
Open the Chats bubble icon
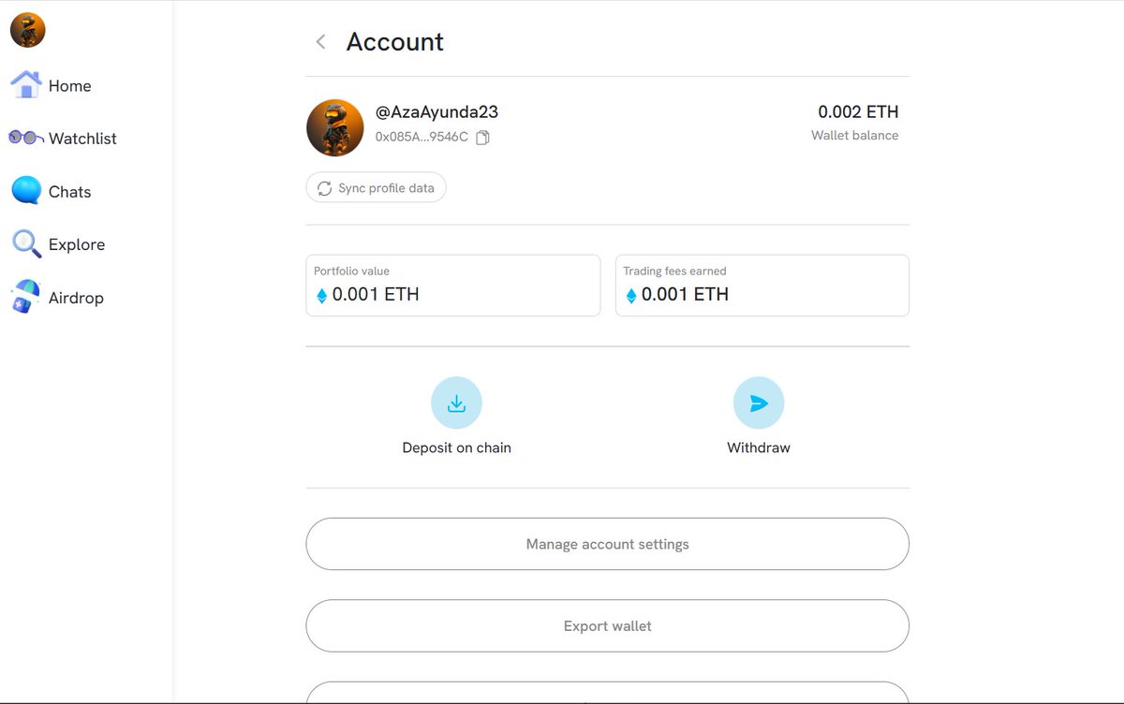click(x=26, y=191)
